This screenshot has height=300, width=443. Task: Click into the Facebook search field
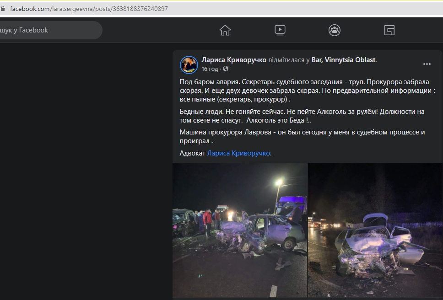point(50,30)
